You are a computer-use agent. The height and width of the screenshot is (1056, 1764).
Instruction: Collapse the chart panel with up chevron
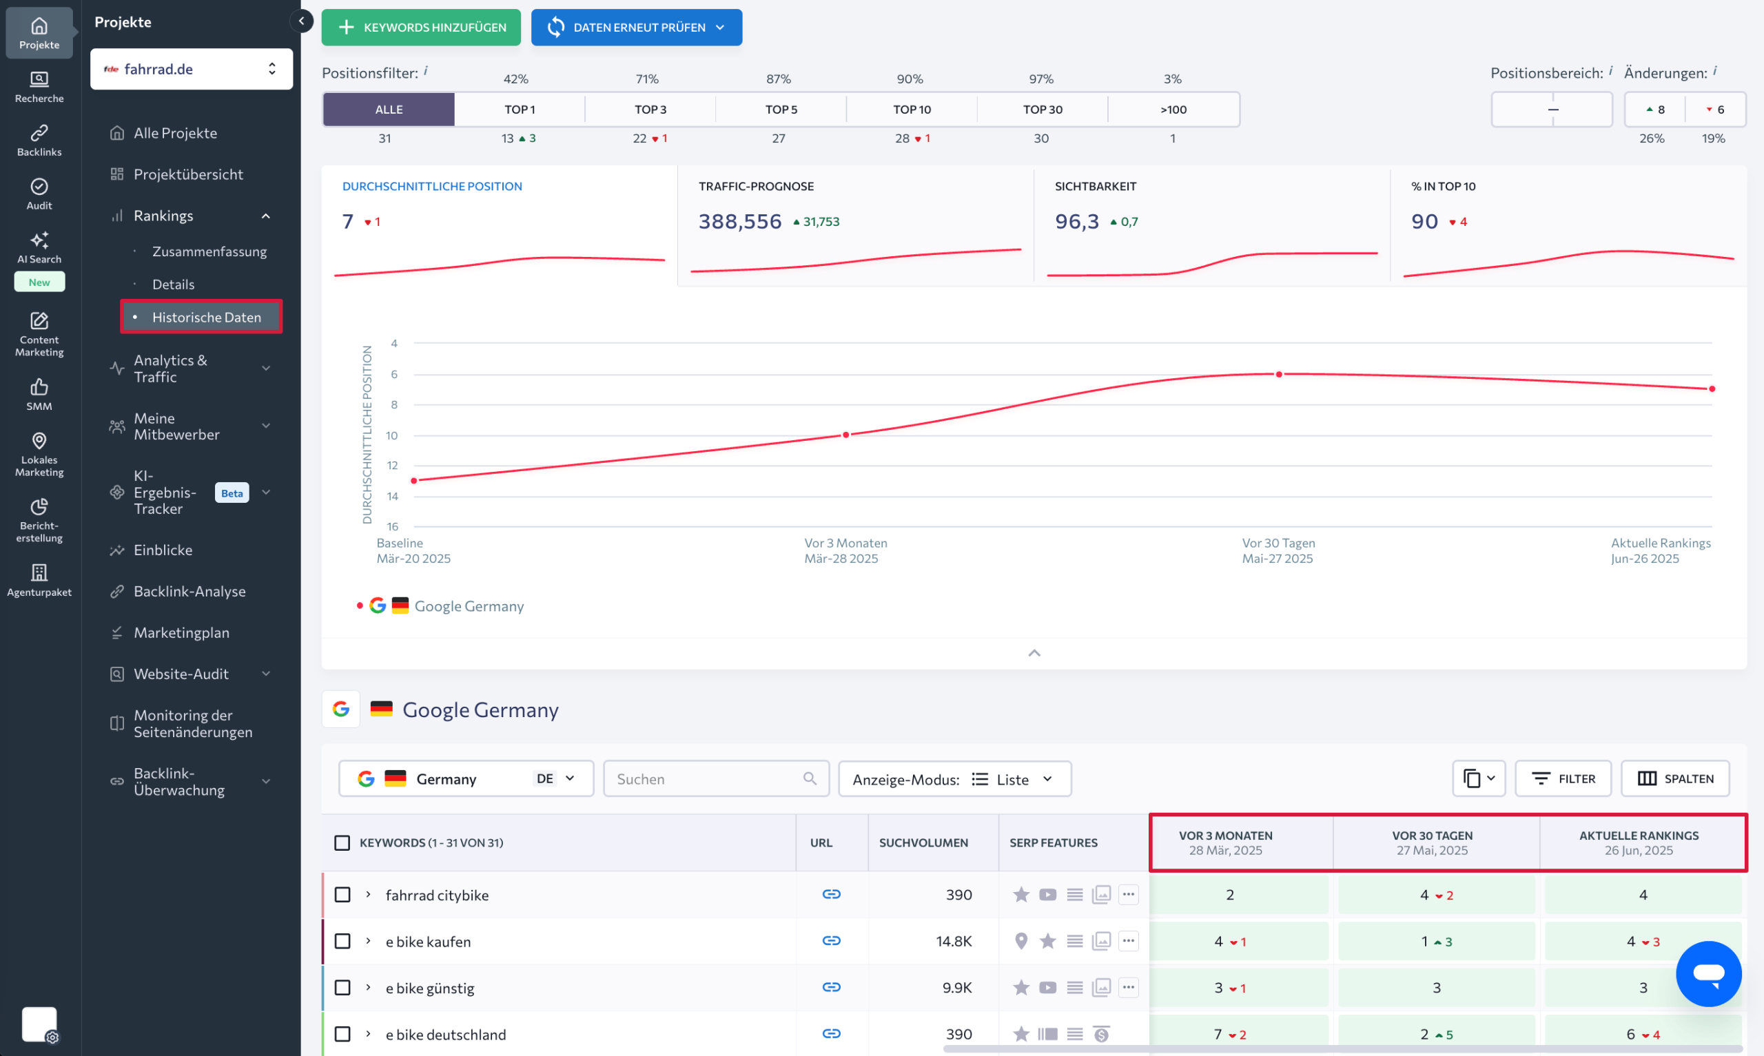click(1034, 652)
